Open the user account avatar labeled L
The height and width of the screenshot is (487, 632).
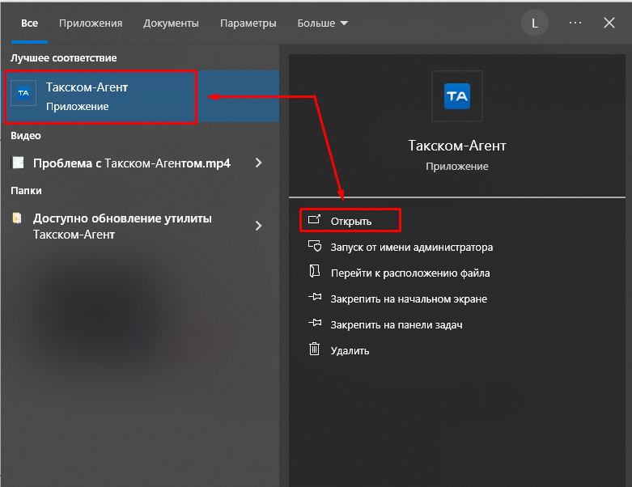534,23
